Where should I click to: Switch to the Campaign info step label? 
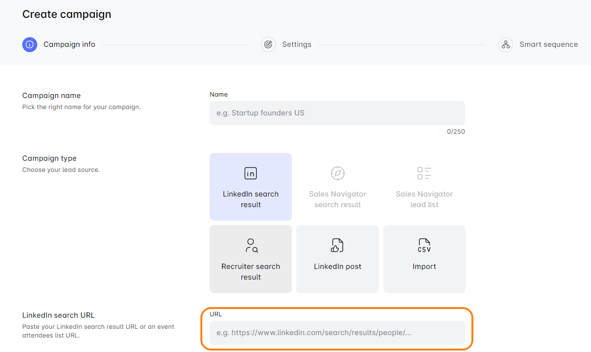tap(69, 44)
